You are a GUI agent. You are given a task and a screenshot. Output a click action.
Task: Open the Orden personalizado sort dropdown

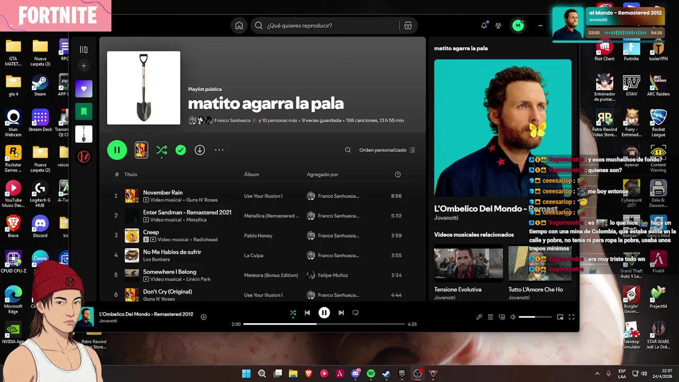tap(387, 150)
